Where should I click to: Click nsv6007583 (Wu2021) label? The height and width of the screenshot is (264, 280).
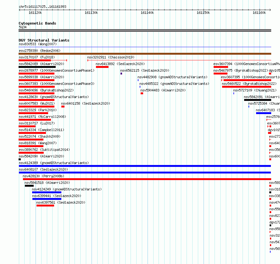pos(37,103)
